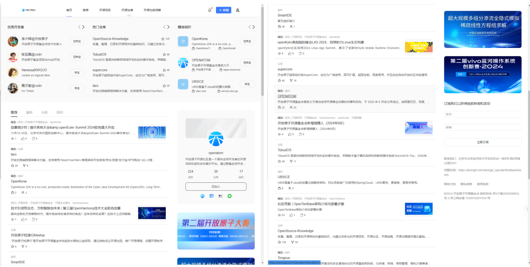Click green WeChat icon in openatom card
The width and height of the screenshot is (530, 267).
click(x=229, y=196)
